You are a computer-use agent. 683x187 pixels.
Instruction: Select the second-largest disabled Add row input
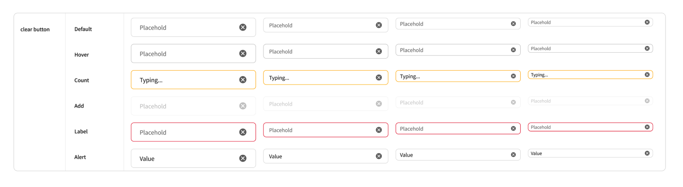coord(318,104)
